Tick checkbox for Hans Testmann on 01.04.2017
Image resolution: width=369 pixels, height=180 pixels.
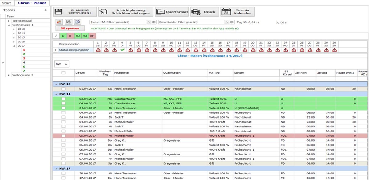pyautogui.click(x=64, y=89)
